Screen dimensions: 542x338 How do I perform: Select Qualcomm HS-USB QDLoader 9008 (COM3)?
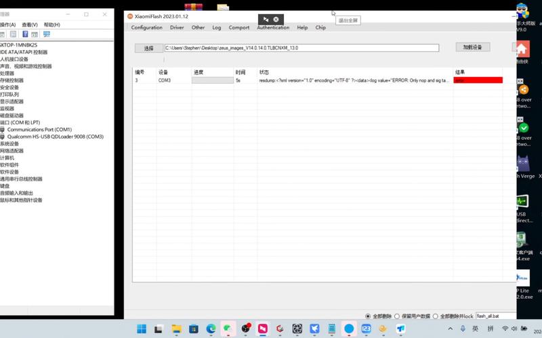[56, 137]
